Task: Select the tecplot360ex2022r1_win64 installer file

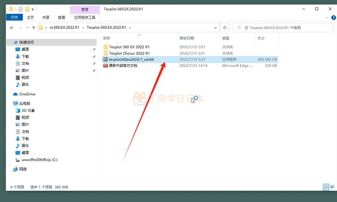Action: click(131, 60)
